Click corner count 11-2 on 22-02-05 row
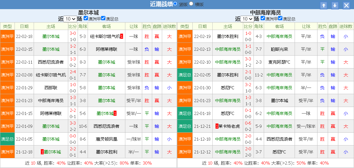This screenshot has width=354, height=168. click(259, 75)
